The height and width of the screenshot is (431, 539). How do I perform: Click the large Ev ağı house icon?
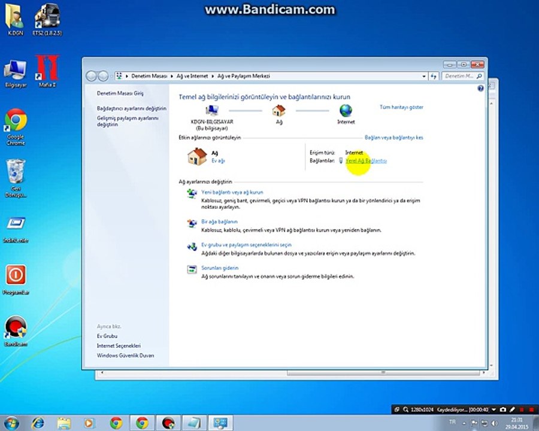pos(197,156)
